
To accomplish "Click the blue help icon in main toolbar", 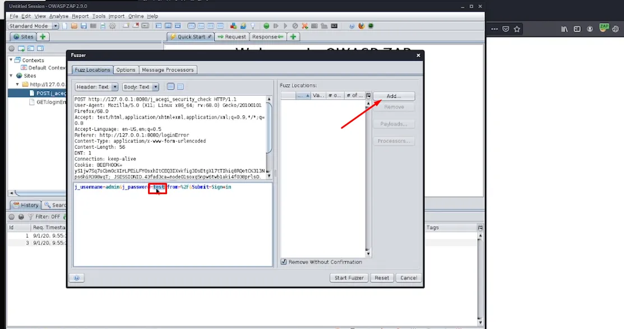I will coord(352,26).
